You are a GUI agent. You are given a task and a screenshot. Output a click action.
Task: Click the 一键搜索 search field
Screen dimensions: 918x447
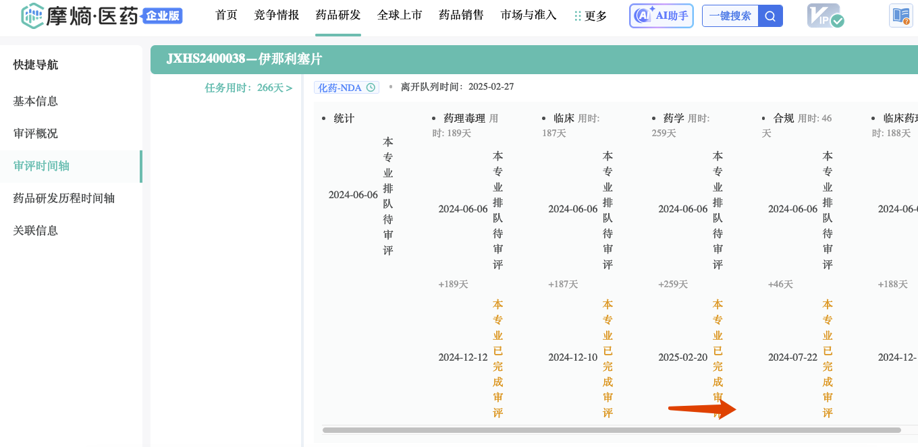(730, 16)
